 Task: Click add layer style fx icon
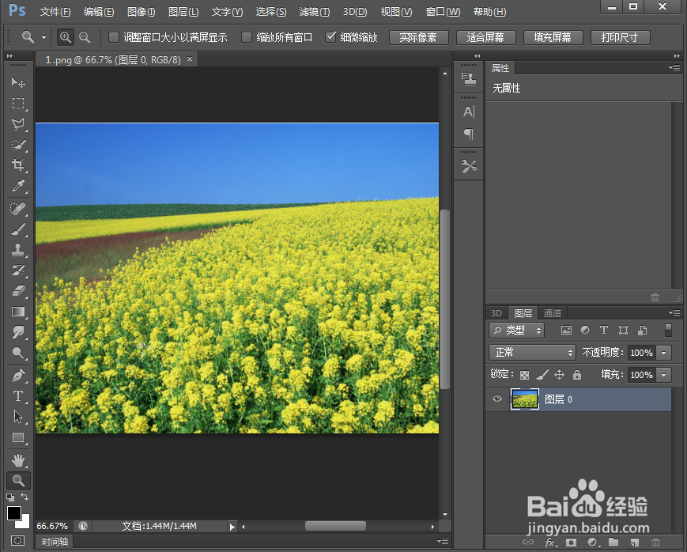tap(550, 543)
